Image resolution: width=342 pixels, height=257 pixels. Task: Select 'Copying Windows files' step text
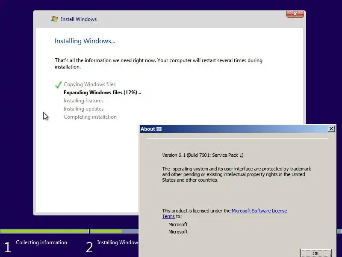90,84
